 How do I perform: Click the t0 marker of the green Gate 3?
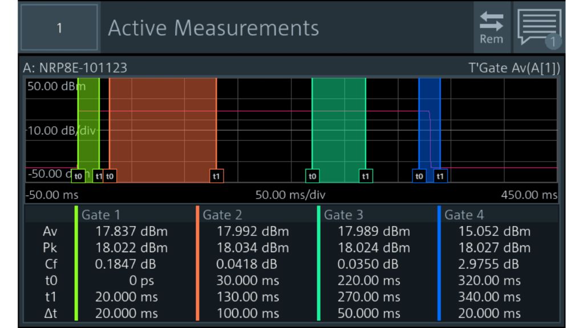314,177
